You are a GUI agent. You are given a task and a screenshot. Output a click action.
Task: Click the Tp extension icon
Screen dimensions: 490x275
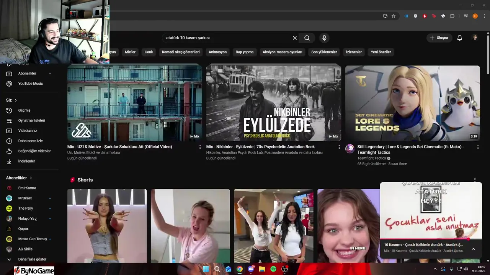click(x=434, y=16)
